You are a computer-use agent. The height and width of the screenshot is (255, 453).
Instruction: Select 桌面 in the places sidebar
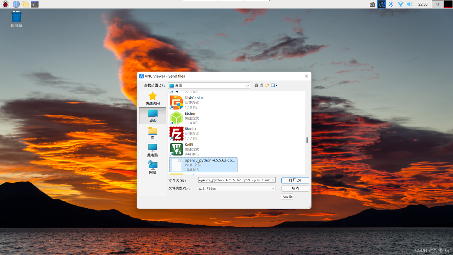[153, 116]
